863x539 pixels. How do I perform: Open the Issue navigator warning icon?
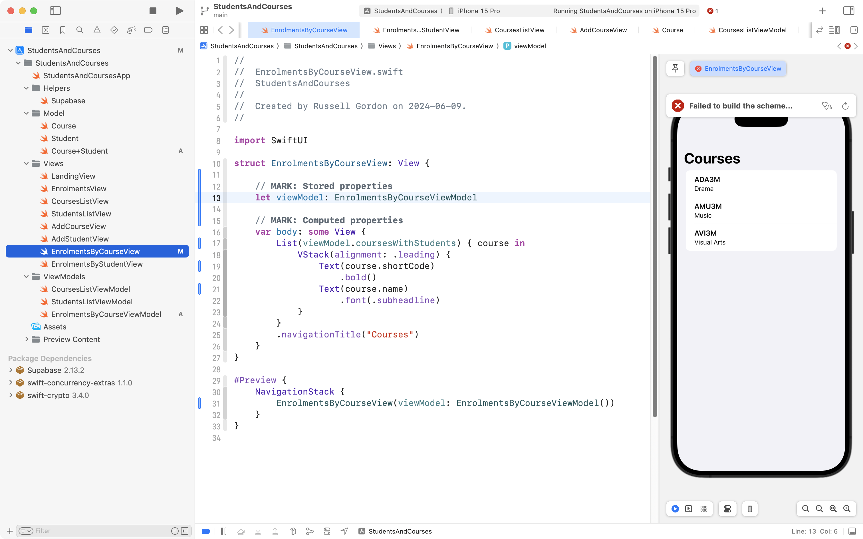pyautogui.click(x=97, y=30)
